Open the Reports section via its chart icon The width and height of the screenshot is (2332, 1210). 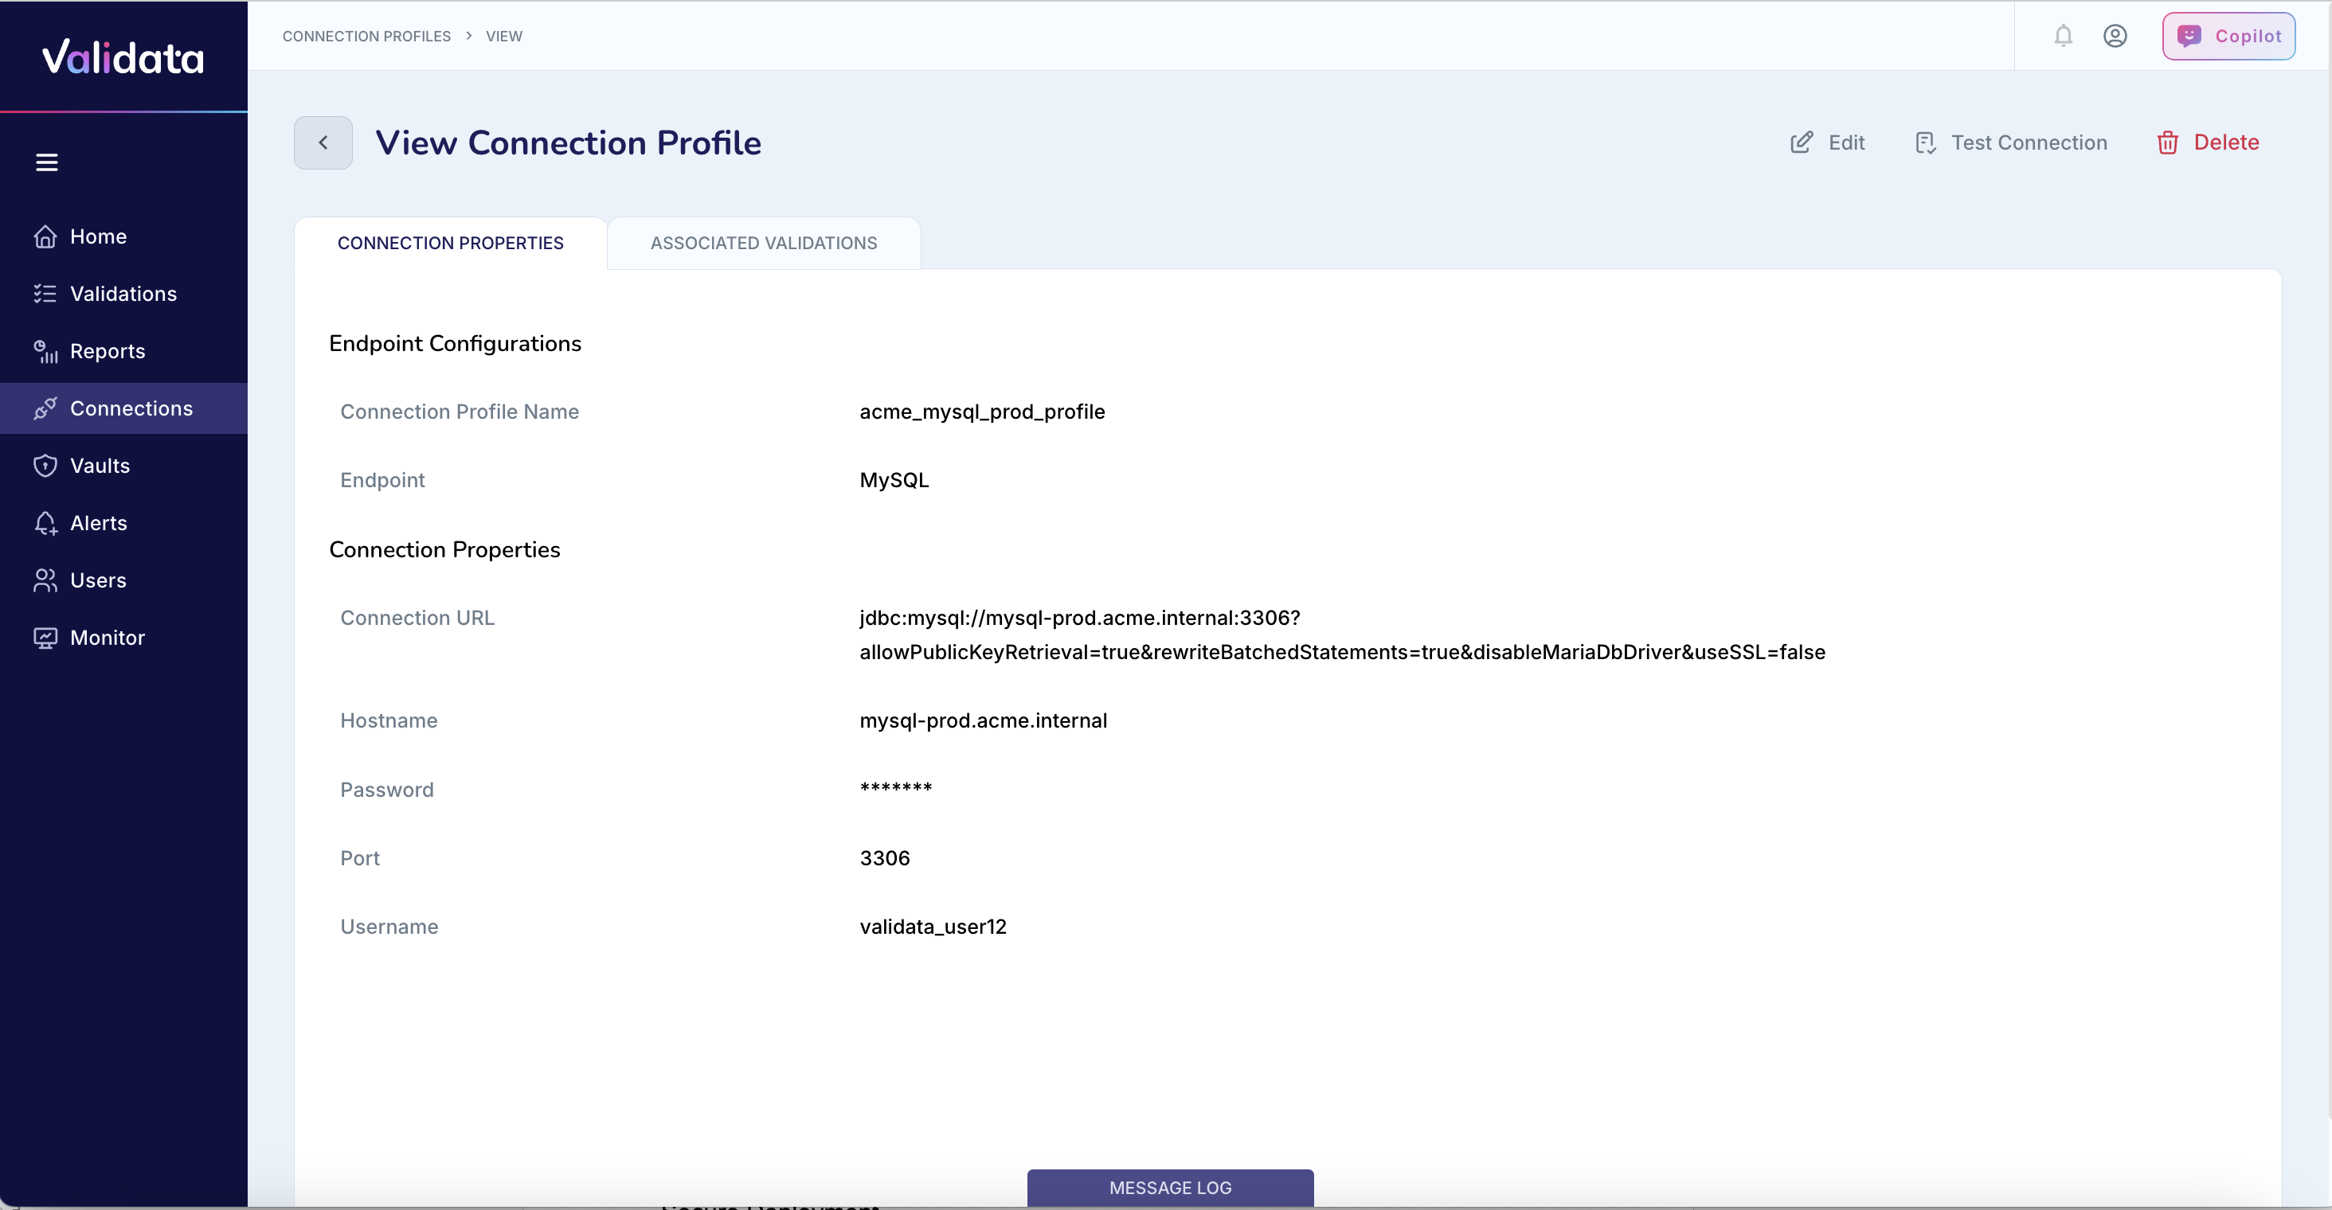pyautogui.click(x=45, y=351)
